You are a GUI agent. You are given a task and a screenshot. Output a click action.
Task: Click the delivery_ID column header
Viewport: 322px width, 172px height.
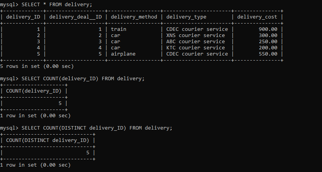pyautogui.click(x=23, y=17)
